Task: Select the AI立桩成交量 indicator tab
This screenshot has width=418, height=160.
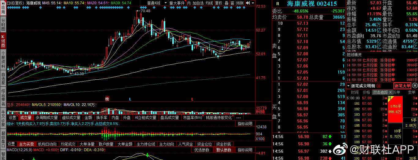Action: tap(145, 118)
